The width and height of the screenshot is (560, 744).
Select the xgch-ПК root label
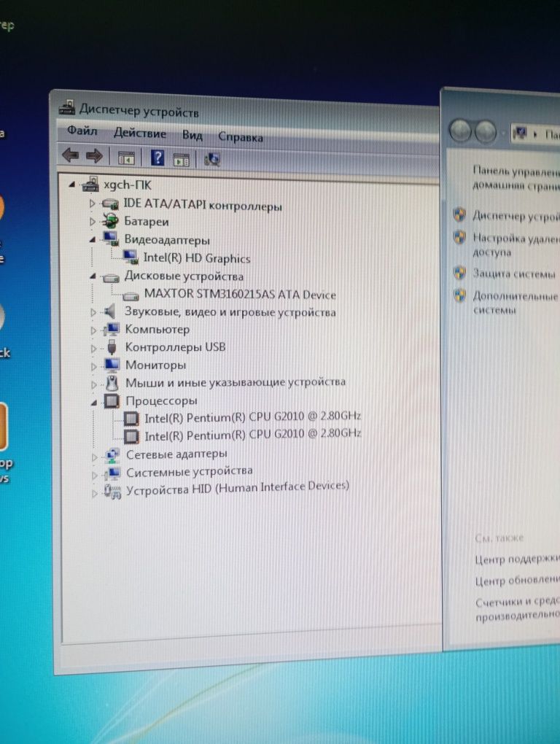point(128,185)
